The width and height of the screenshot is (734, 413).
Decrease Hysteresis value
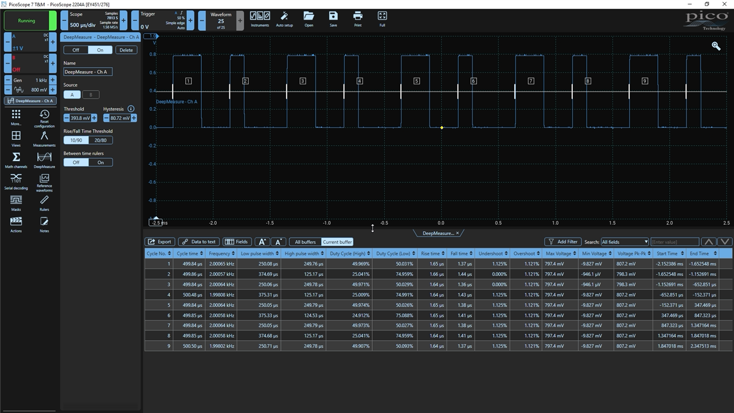tap(106, 118)
